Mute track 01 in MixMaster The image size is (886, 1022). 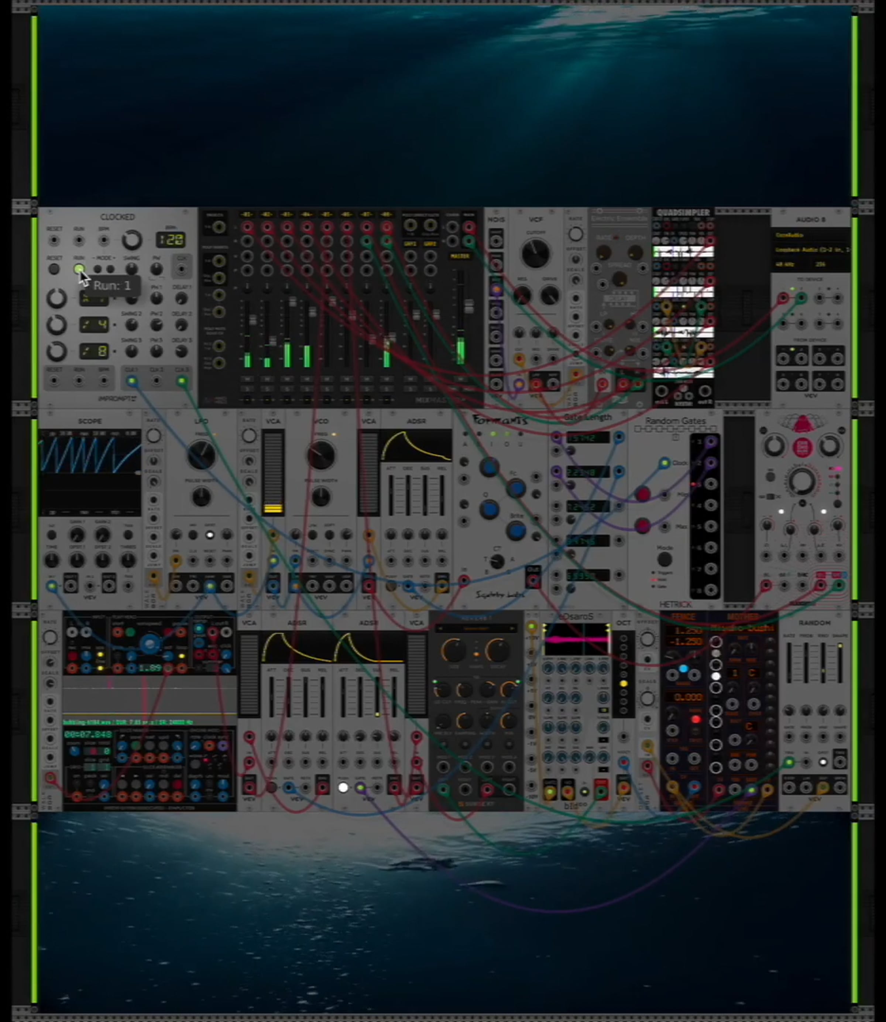(x=247, y=379)
